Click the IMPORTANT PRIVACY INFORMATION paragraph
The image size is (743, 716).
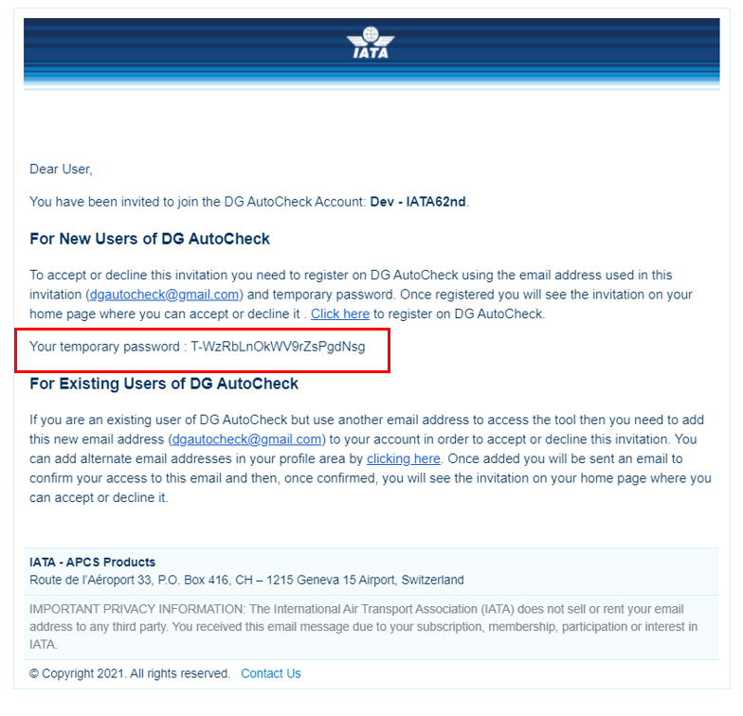364,627
